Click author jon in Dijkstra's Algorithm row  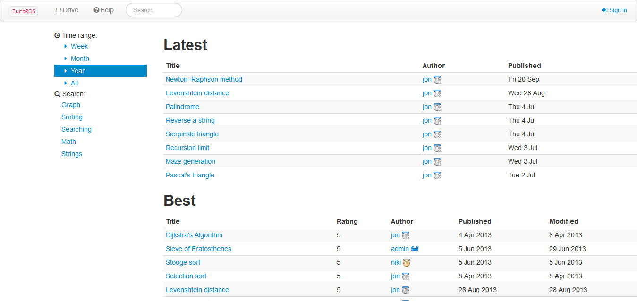tap(395, 235)
